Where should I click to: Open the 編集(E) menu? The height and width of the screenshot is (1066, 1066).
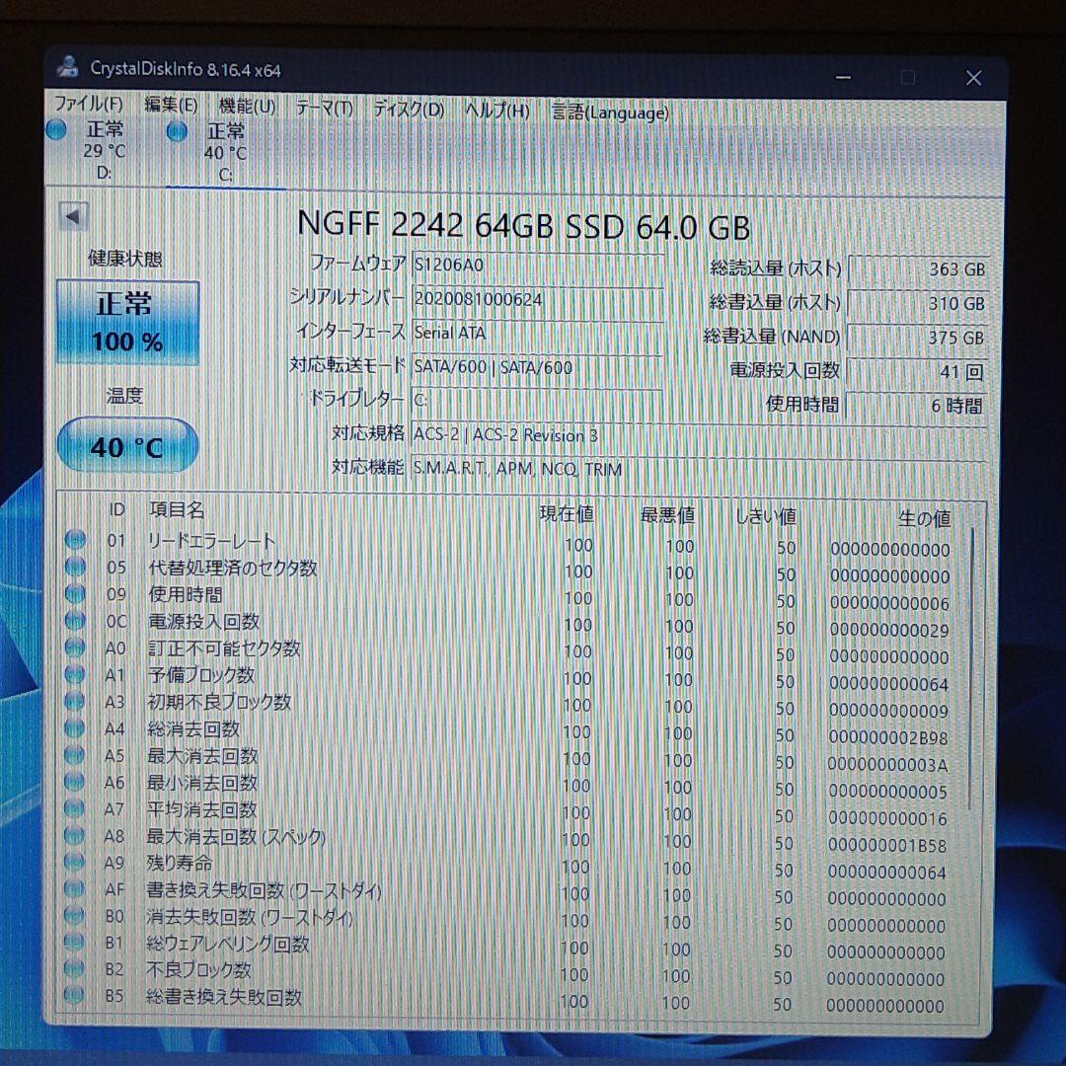(x=171, y=106)
